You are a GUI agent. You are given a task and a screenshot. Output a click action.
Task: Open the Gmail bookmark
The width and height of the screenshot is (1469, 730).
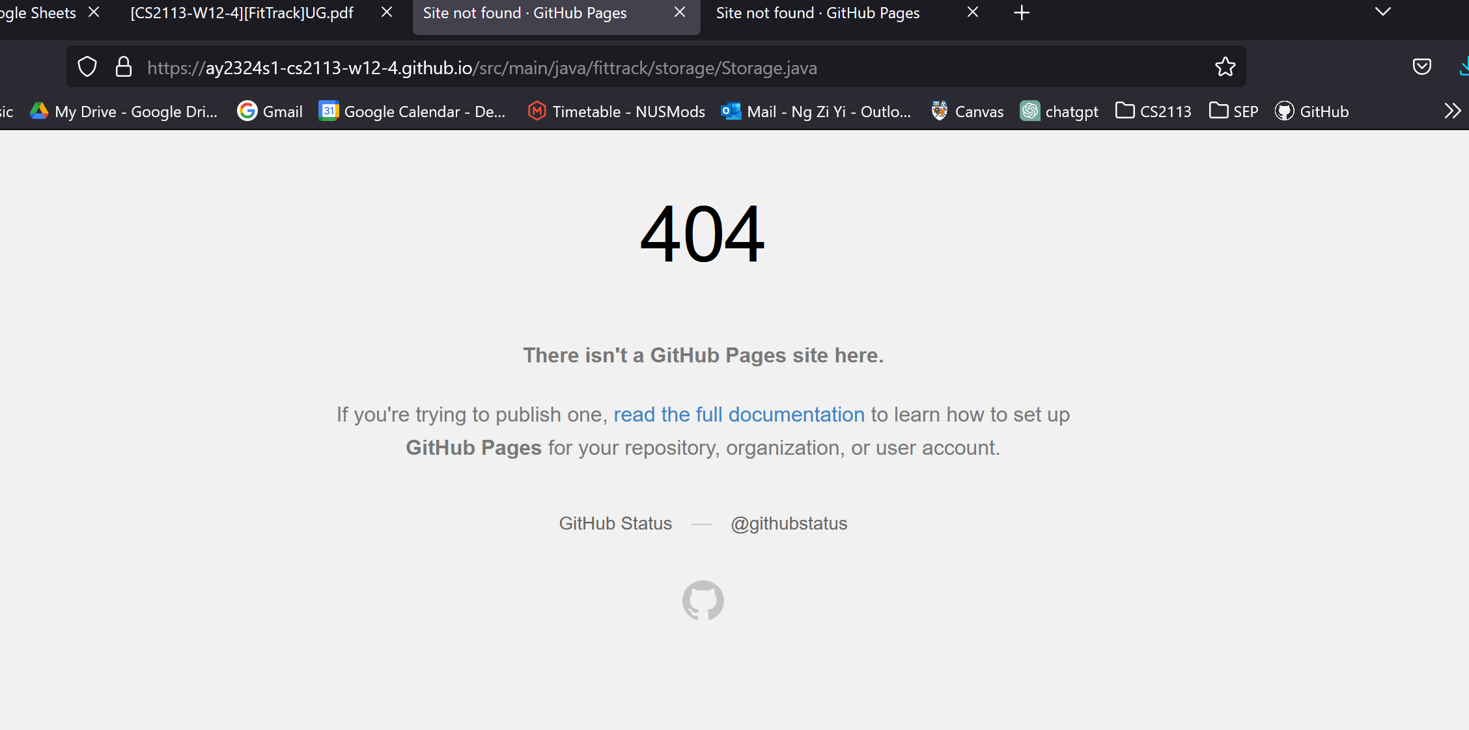(x=270, y=111)
